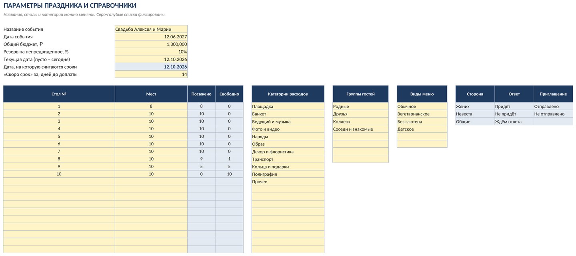The height and width of the screenshot is (256, 576).
Task: Click the free seats value for table 8
Action: tap(229, 159)
